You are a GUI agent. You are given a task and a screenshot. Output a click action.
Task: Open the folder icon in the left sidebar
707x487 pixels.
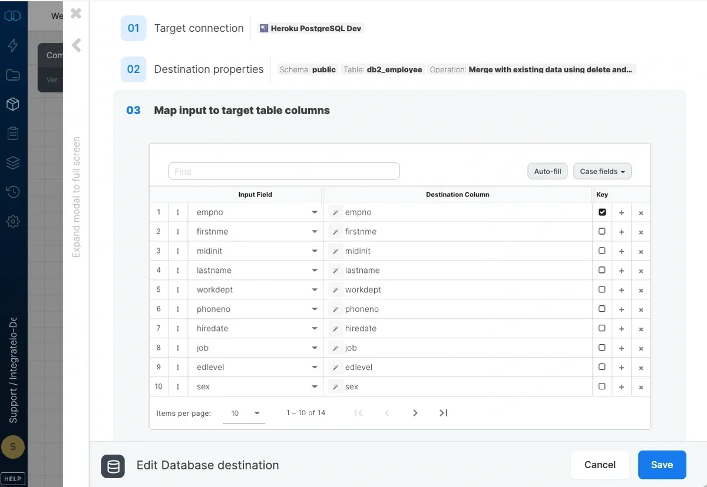(x=13, y=75)
